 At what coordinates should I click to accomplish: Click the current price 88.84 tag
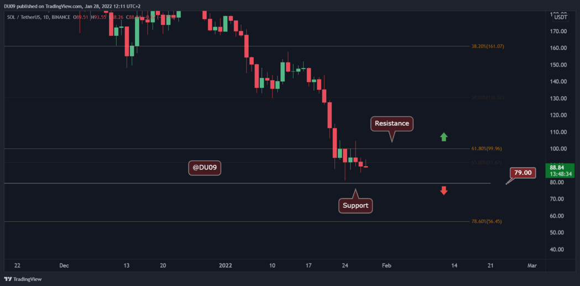pyautogui.click(x=561, y=167)
